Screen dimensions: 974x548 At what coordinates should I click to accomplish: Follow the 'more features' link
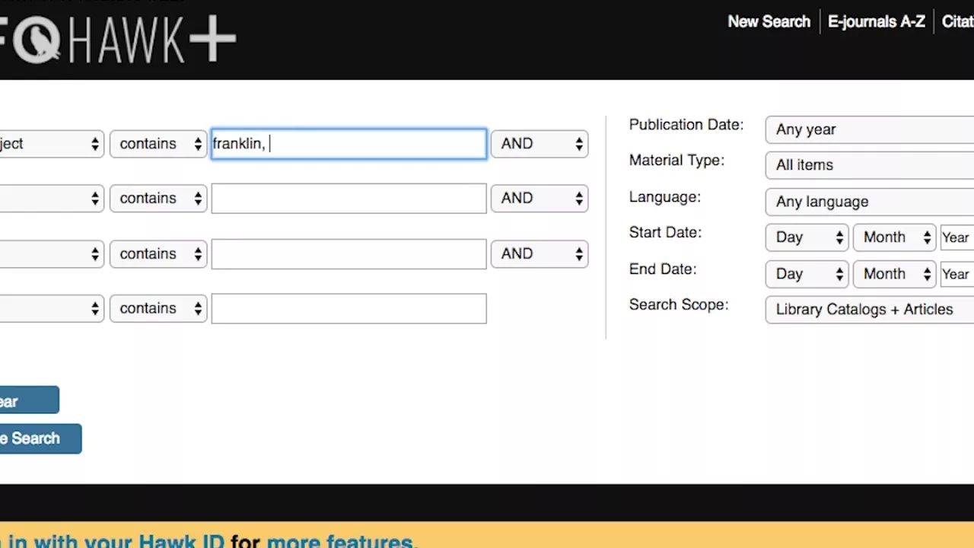339,541
